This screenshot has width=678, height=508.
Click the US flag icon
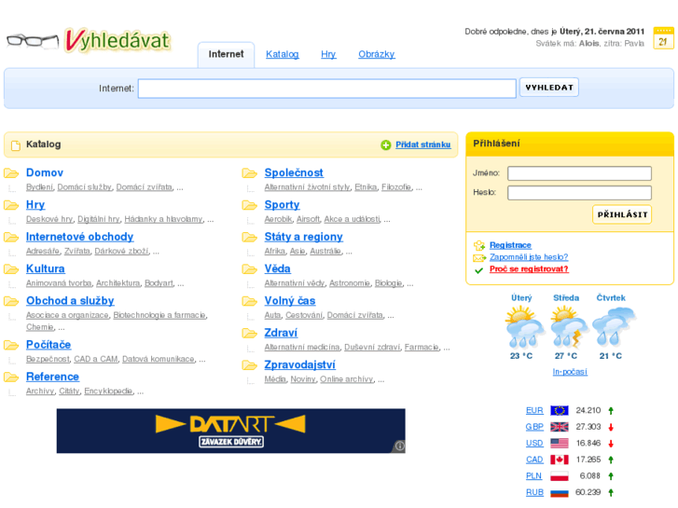click(x=559, y=443)
